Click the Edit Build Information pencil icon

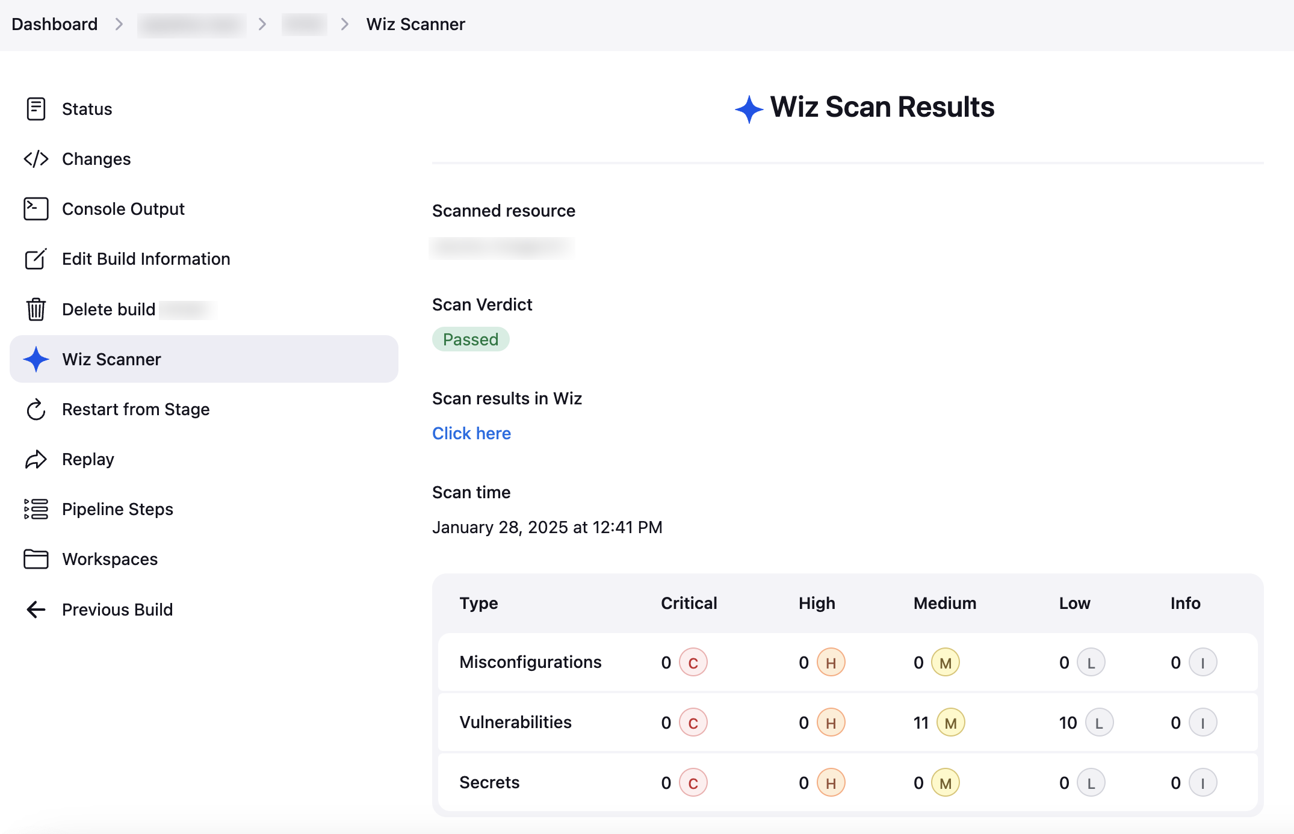pos(36,259)
